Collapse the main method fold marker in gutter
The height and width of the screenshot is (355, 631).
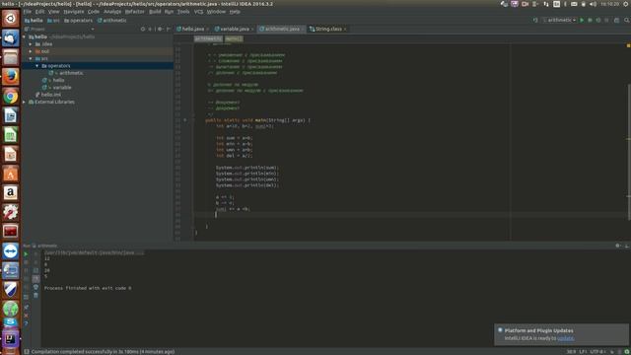coord(193,120)
